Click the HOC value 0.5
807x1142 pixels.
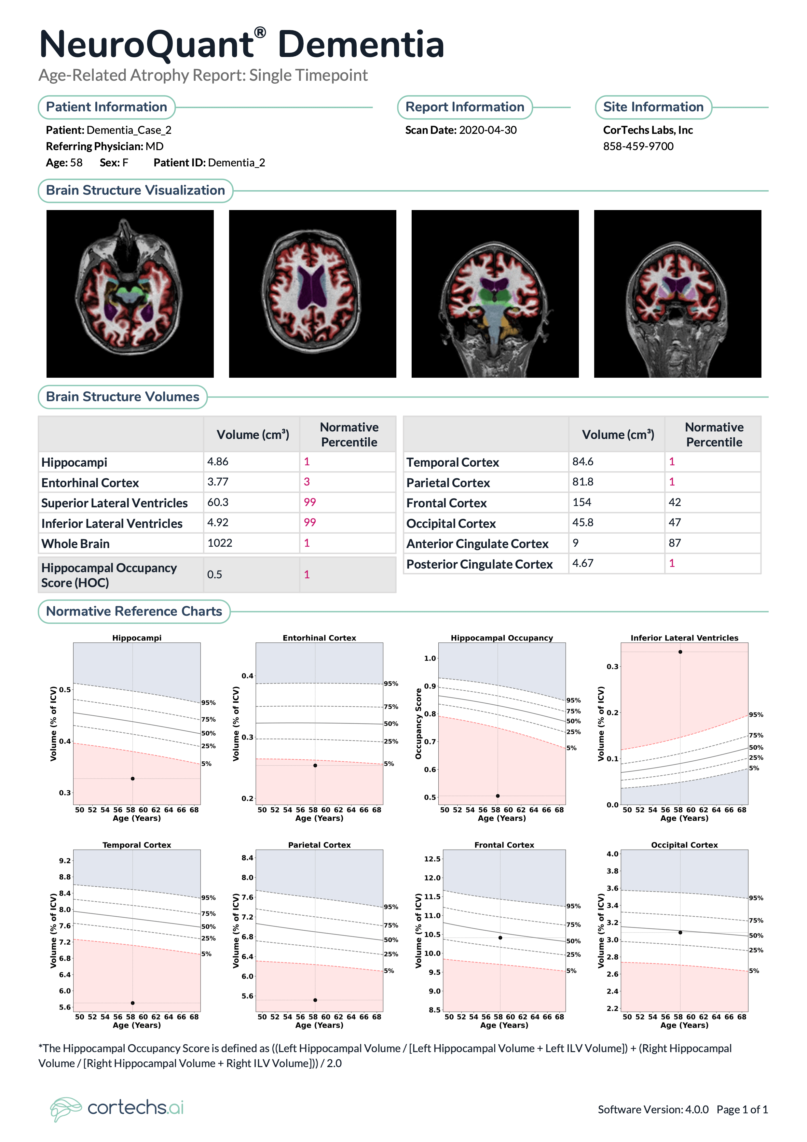[215, 575]
